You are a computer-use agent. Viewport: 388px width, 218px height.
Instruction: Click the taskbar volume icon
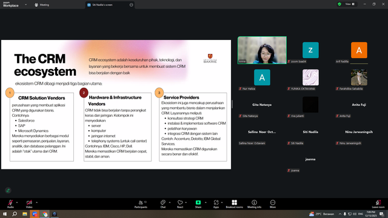click(355, 214)
